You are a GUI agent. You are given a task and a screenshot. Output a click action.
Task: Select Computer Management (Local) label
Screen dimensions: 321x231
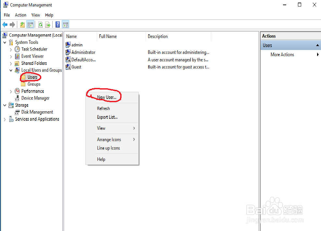[36, 35]
